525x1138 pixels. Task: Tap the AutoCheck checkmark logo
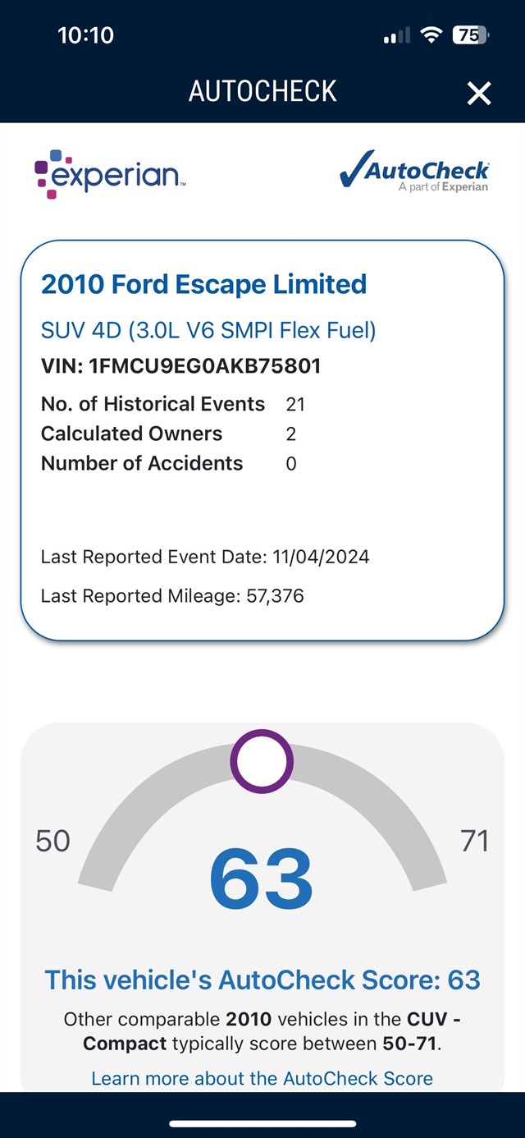pos(414,172)
